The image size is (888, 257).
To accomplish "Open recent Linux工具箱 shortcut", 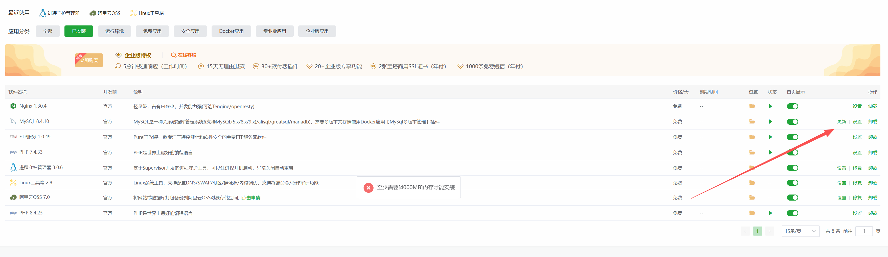I will coord(147,13).
